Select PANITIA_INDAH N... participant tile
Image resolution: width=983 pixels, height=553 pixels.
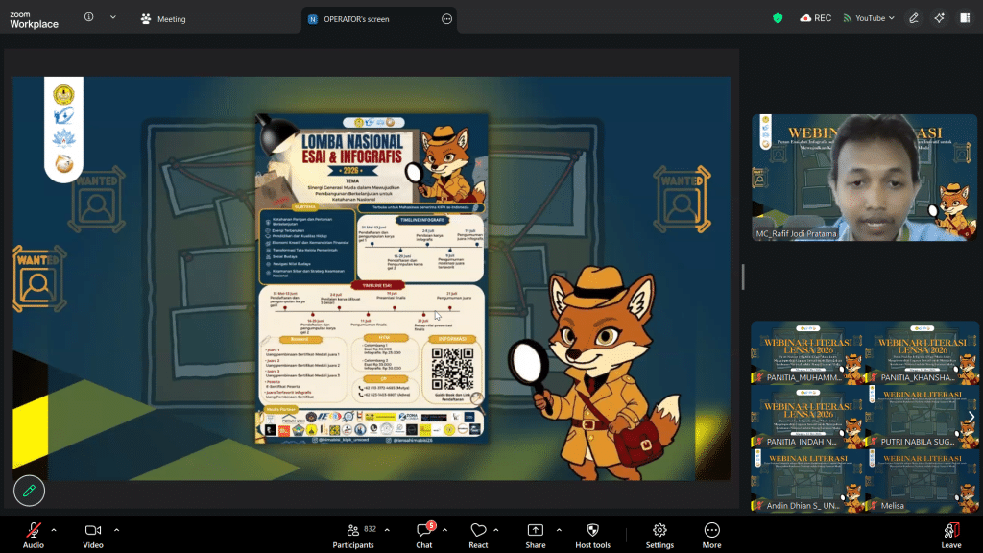(807, 417)
